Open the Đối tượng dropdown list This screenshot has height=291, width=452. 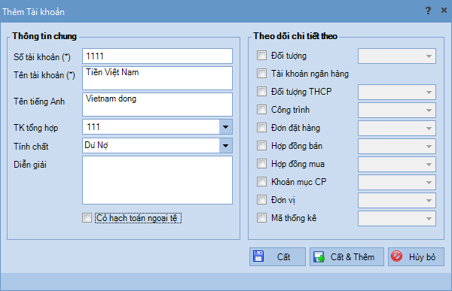pyautogui.click(x=397, y=56)
